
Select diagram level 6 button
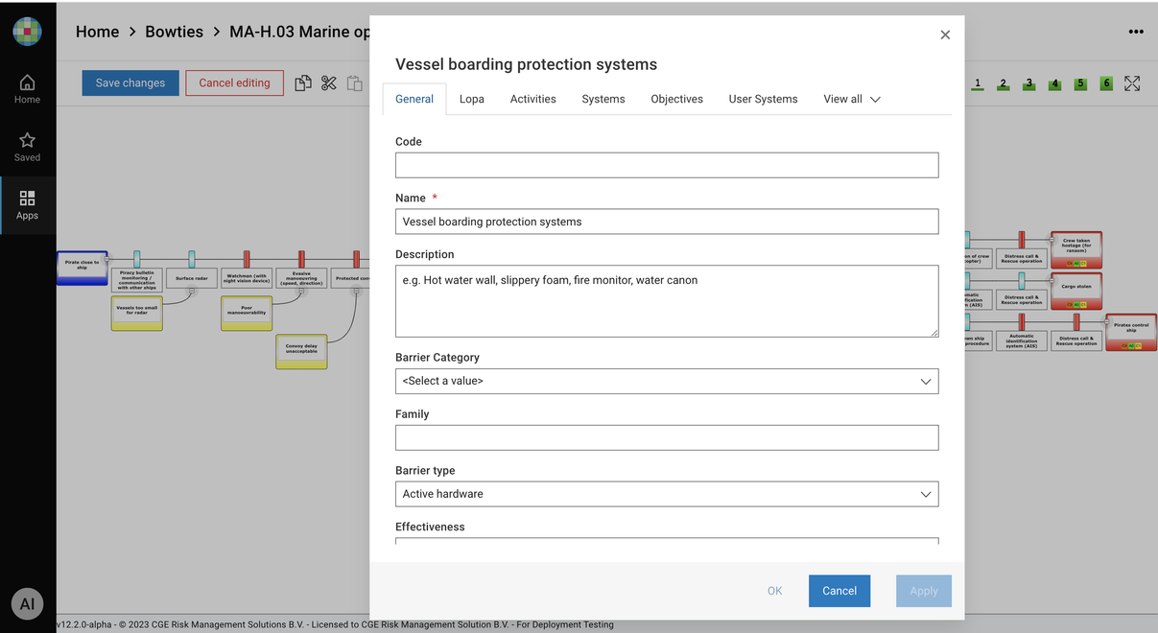coord(1106,83)
